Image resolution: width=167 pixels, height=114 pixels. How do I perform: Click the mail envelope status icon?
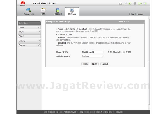coord(120,4)
